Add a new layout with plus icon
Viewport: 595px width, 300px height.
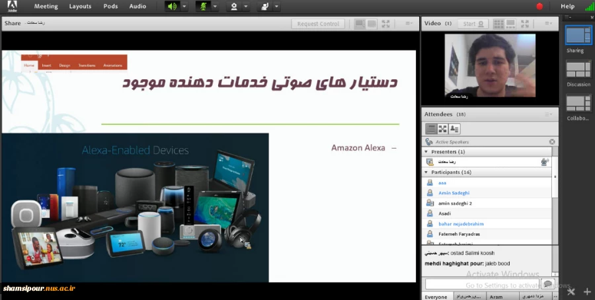[x=587, y=291]
